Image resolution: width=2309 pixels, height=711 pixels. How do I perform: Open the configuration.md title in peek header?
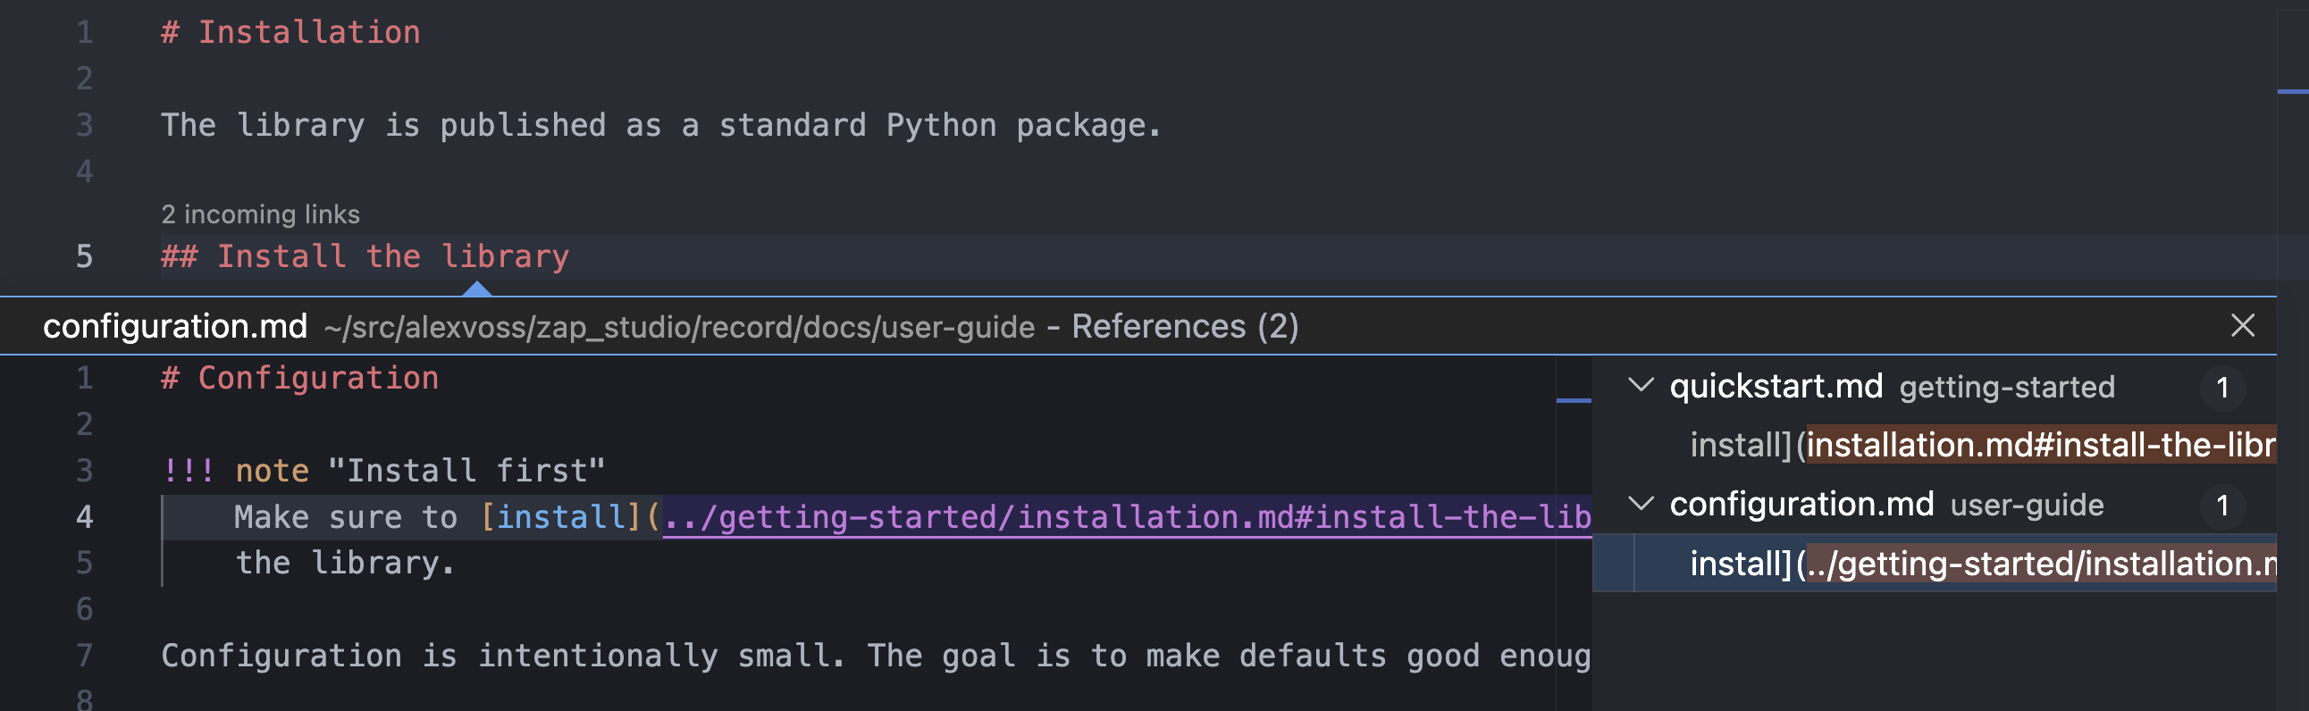click(175, 326)
